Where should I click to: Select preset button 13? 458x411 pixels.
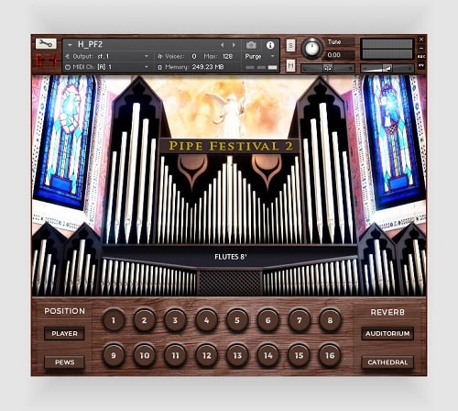(x=237, y=355)
